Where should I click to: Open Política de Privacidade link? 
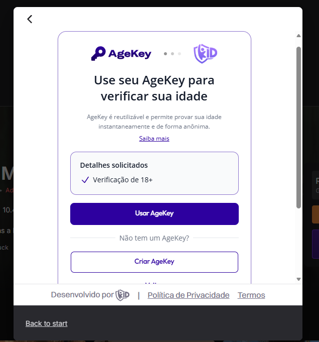[189, 295]
